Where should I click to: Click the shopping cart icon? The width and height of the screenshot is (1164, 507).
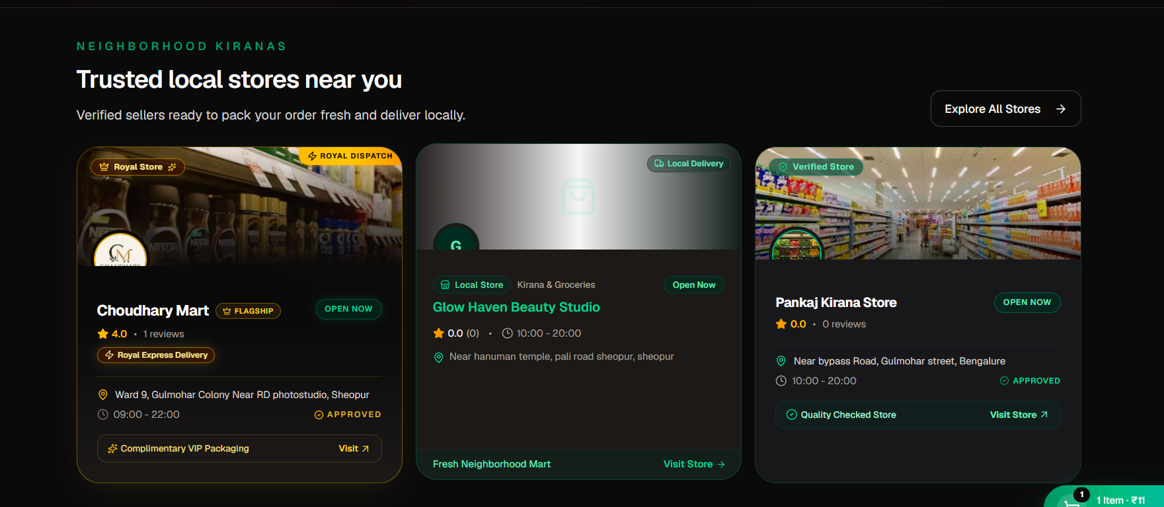point(1071,503)
